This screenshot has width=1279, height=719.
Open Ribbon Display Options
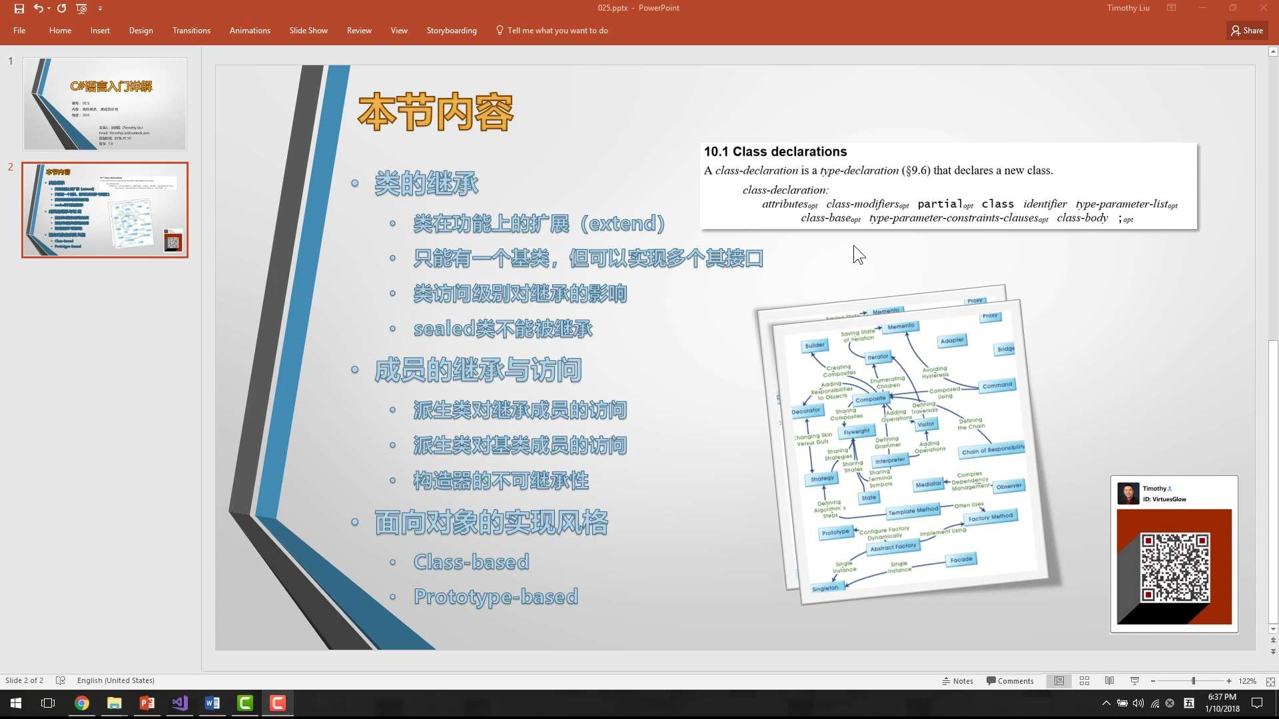pyautogui.click(x=1171, y=8)
